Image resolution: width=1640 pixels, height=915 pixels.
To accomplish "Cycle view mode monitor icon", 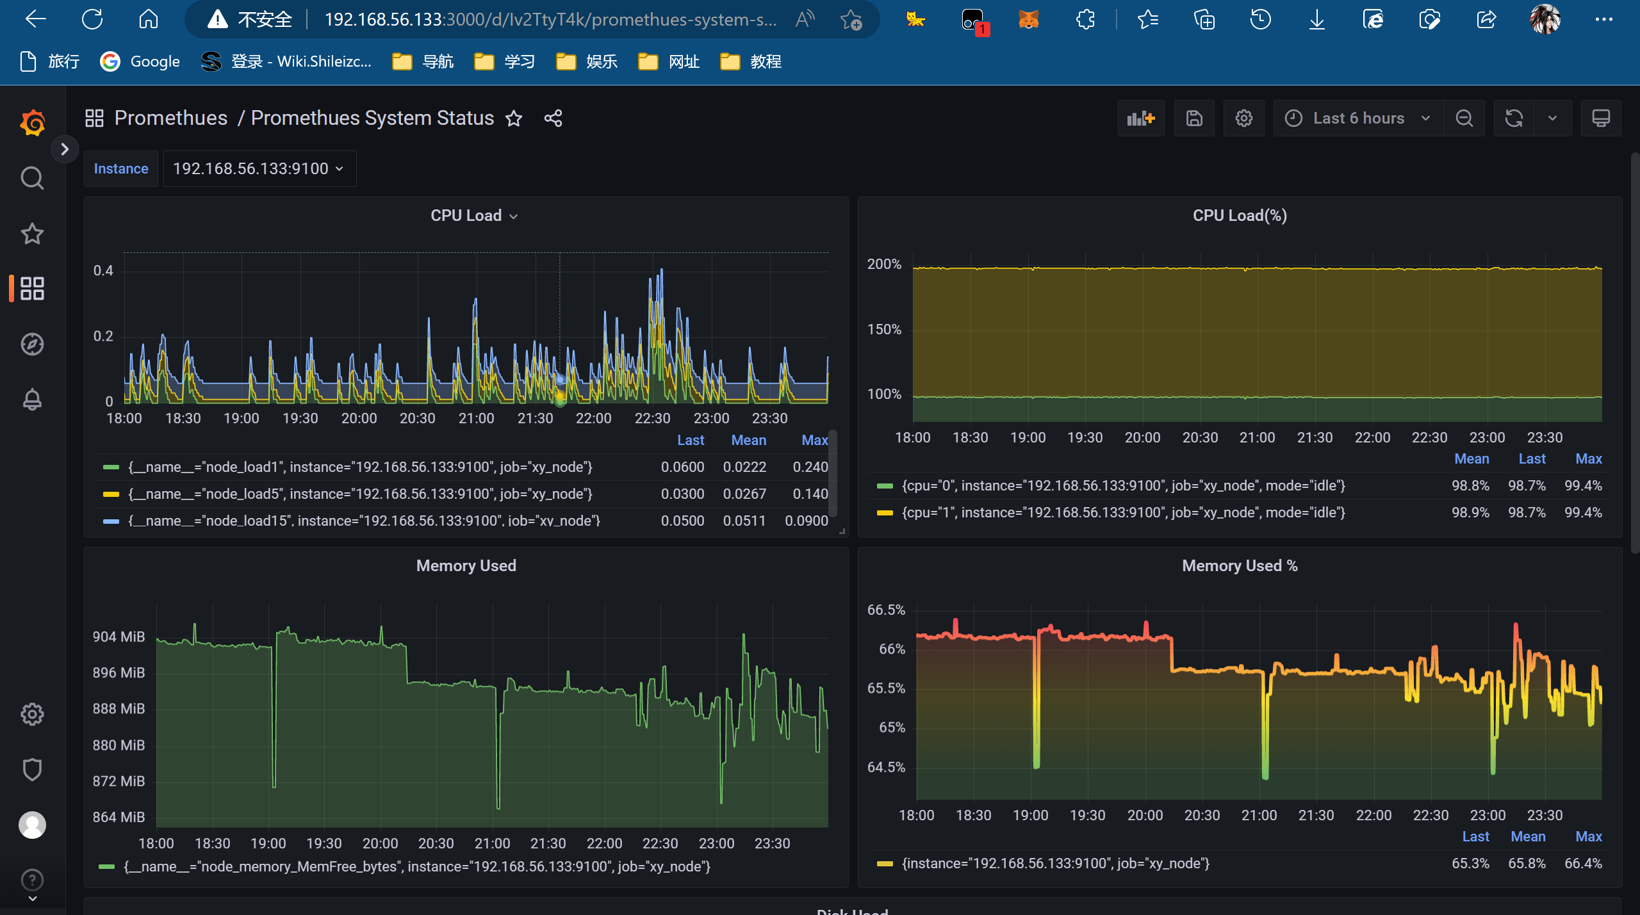I will tap(1601, 118).
